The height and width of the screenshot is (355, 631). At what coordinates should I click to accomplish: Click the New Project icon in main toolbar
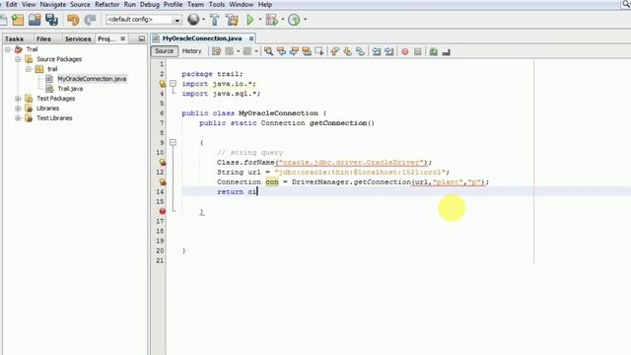[x=18, y=20]
